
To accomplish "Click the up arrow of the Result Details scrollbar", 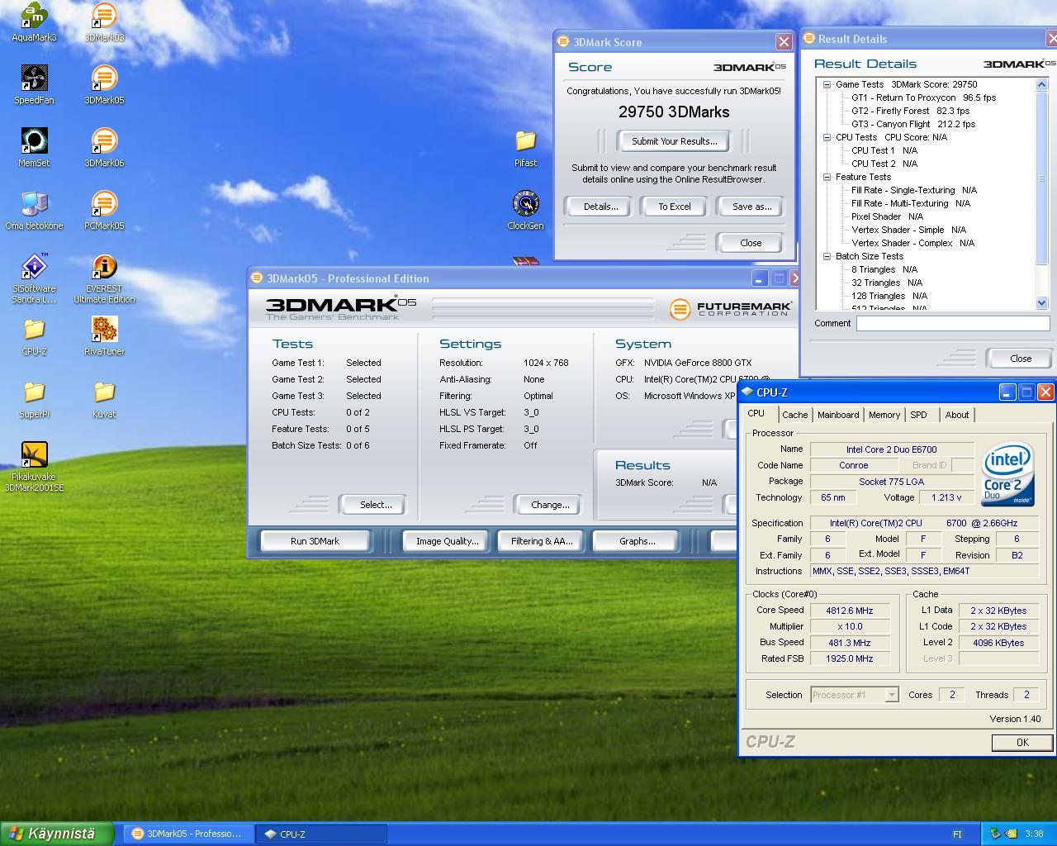I will tap(1041, 85).
